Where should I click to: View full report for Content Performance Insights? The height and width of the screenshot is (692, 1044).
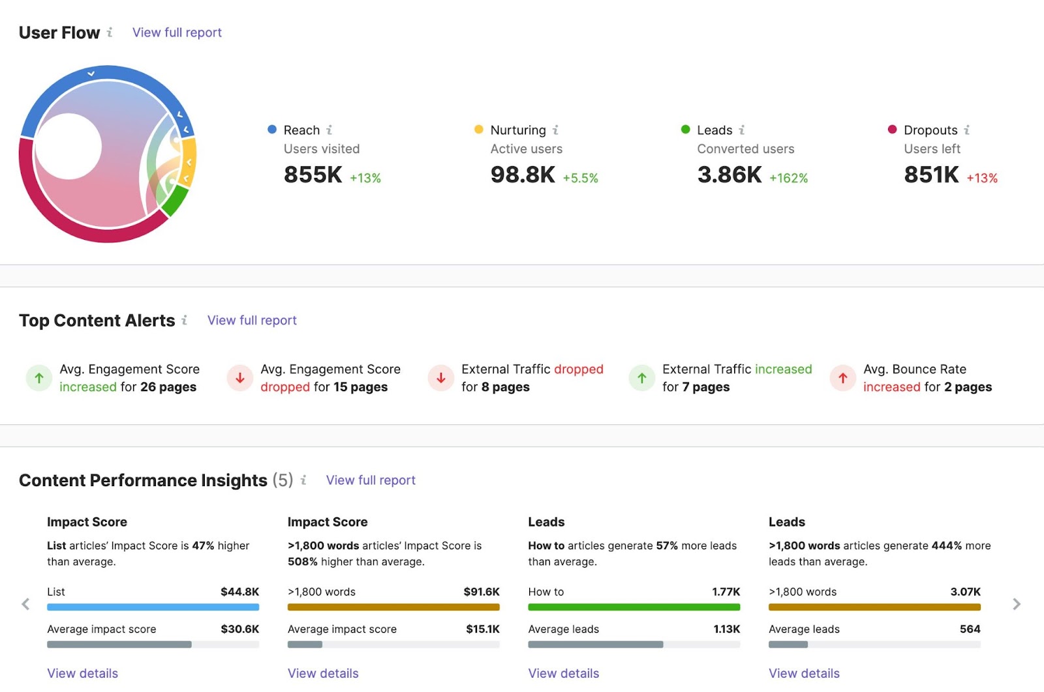tap(370, 480)
